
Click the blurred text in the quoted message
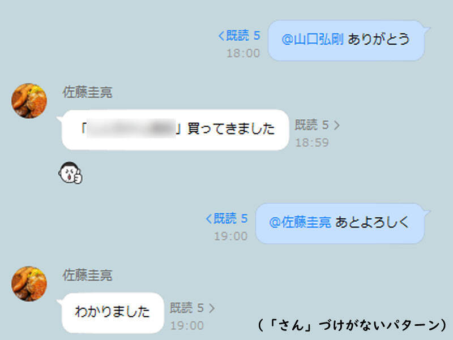tap(131, 128)
